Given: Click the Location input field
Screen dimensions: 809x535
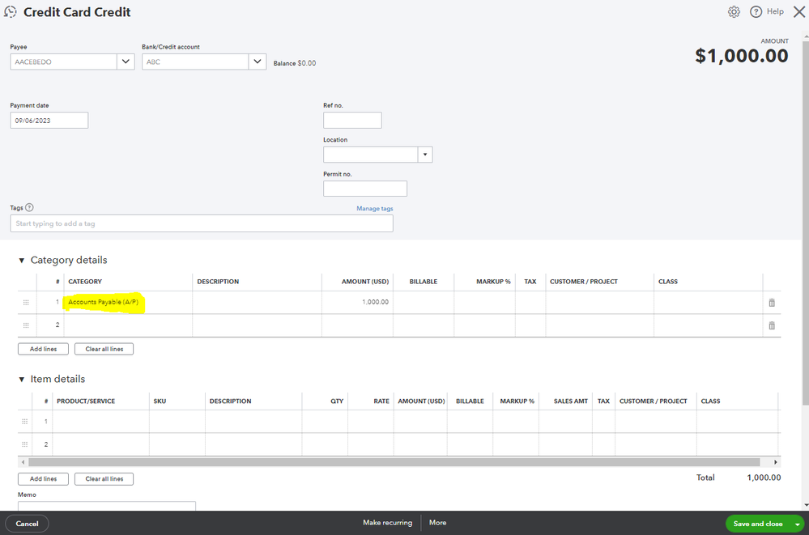Looking at the screenshot, I should [370, 155].
